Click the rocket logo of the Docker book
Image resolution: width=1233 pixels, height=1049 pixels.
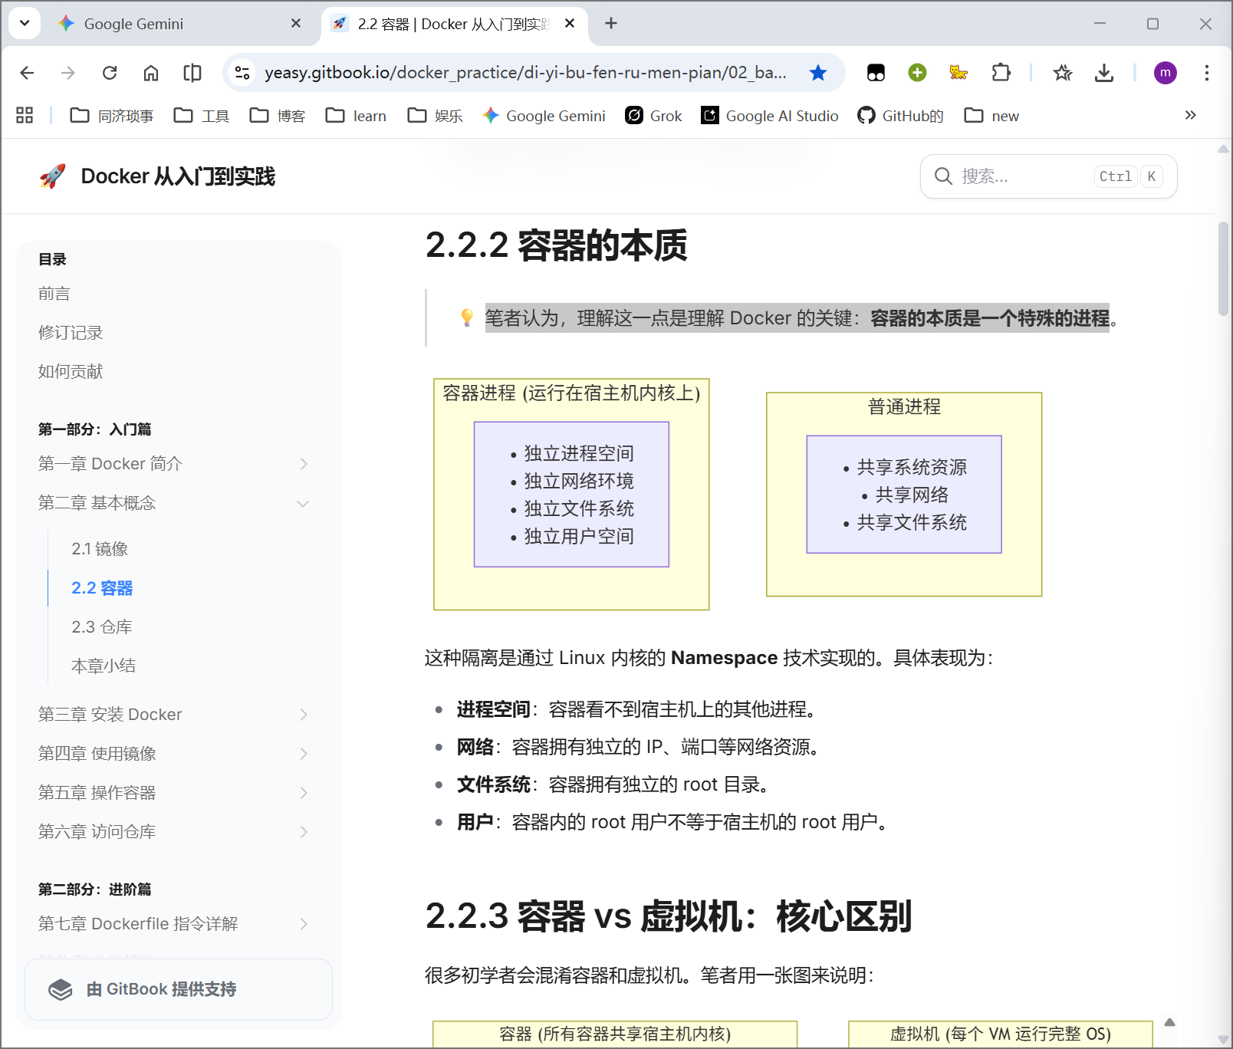52,176
